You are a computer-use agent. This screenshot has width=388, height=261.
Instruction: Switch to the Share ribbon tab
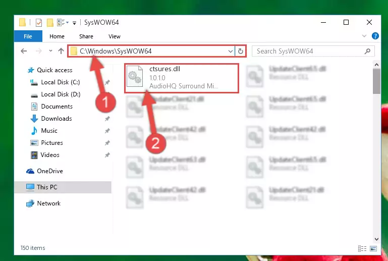pyautogui.click(x=86, y=36)
